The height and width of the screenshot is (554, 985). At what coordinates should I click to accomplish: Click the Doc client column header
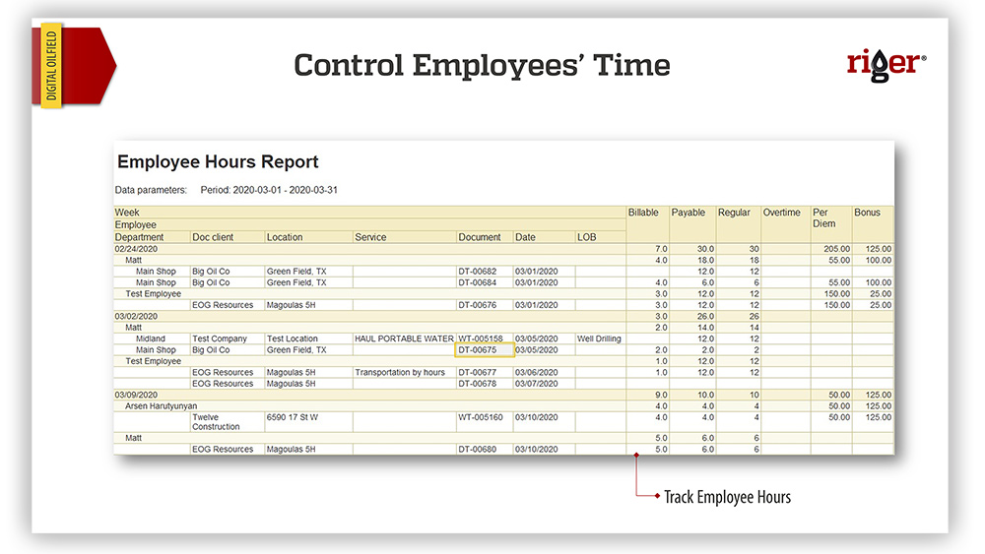(214, 237)
